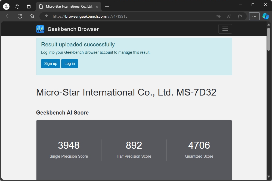Select the 4706 score value
272x181 pixels.
(199, 145)
